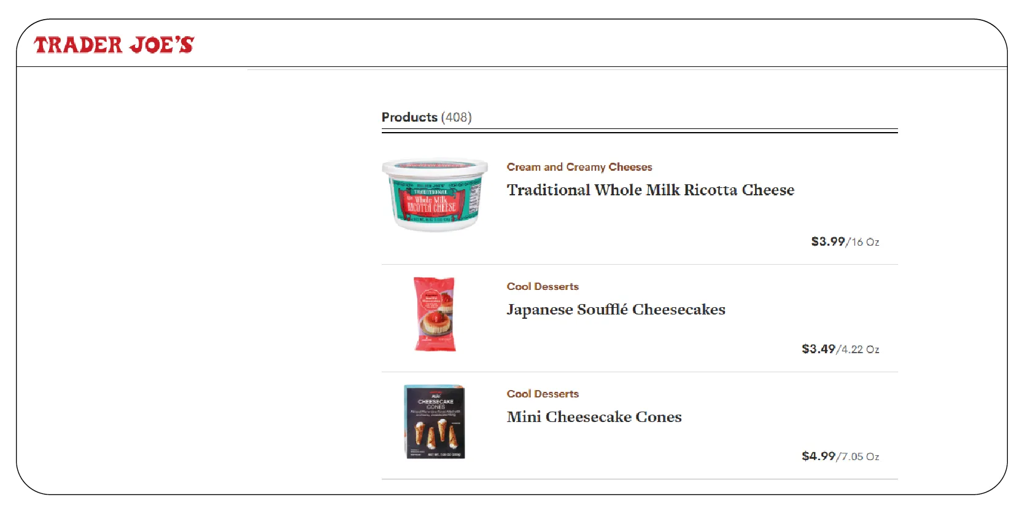Open the Japanese Soufflé Cheesecakes package image
The image size is (1022, 508).
pyautogui.click(x=435, y=314)
